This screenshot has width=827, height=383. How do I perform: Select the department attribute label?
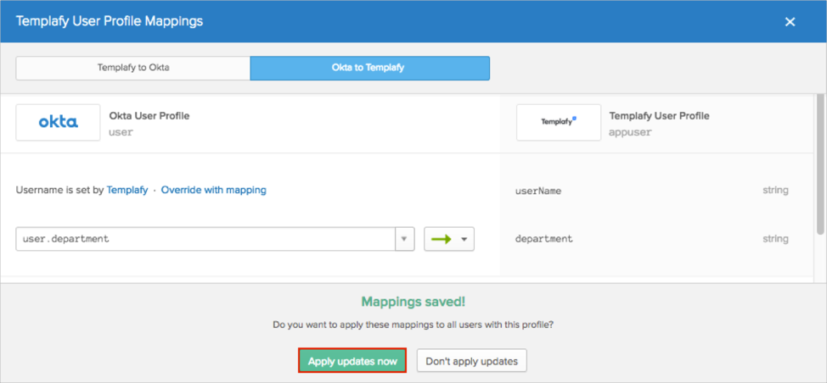pyautogui.click(x=543, y=239)
